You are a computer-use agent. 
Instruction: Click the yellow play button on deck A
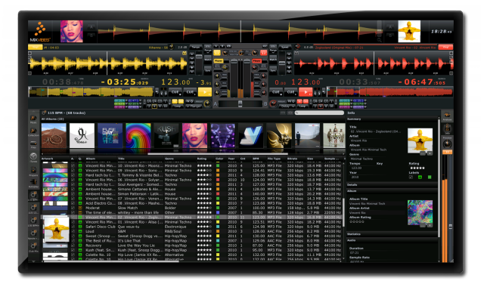pyautogui.click(x=205, y=91)
